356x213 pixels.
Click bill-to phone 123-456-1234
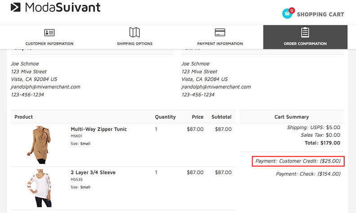(198, 95)
